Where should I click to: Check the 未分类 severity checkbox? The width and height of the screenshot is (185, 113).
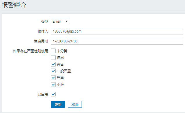[x=53, y=51]
